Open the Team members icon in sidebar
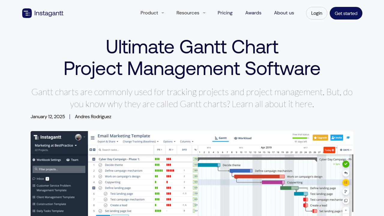Image resolution: width=384 pixels, height=216 pixels. click(68, 160)
